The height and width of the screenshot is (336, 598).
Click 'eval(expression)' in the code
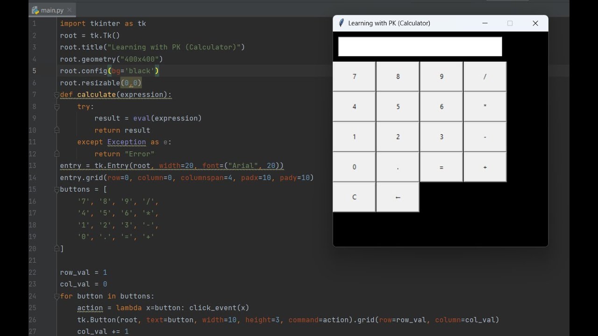[167, 119]
